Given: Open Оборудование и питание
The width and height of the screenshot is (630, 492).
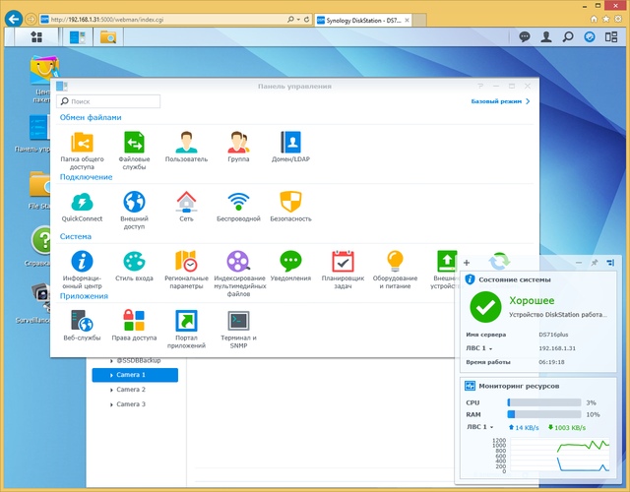Looking at the screenshot, I should 395,270.
